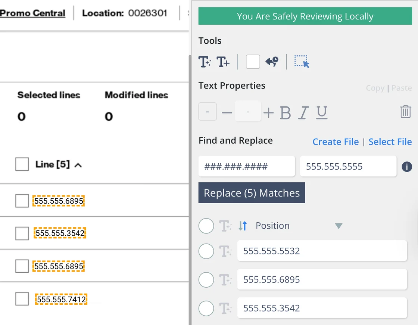This screenshot has height=325, width=418.
Task: Select the smart text edit tool
Action: tap(205, 62)
